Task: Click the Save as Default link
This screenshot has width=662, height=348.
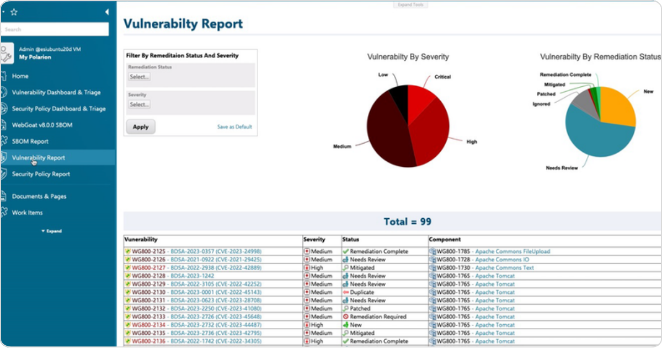Action: (234, 127)
